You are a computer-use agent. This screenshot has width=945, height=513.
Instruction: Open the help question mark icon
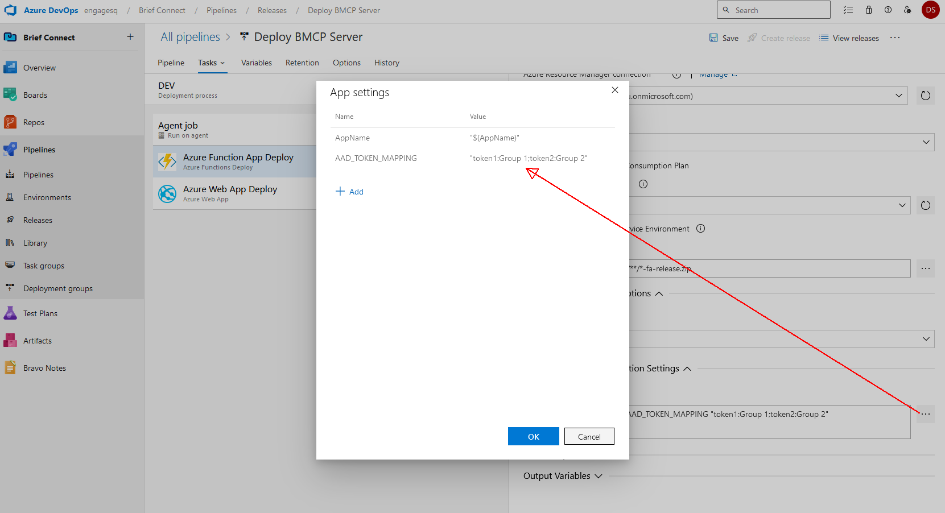888,10
